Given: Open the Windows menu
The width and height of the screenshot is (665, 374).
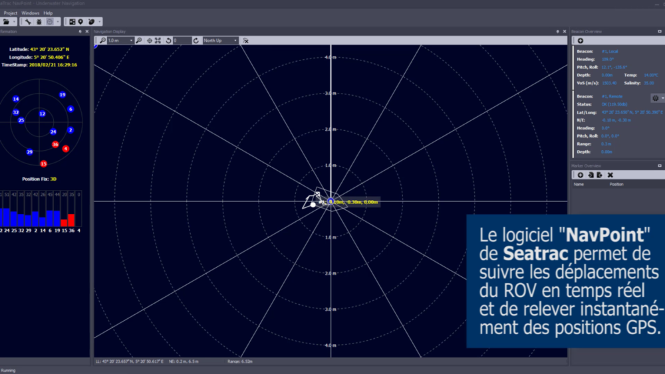Looking at the screenshot, I should 30,13.
